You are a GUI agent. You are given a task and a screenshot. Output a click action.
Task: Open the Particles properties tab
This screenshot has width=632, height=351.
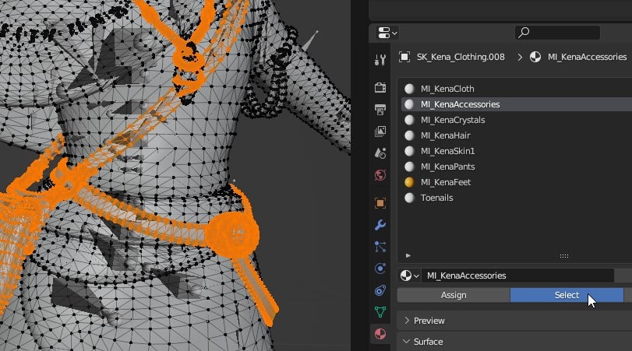pyautogui.click(x=380, y=247)
